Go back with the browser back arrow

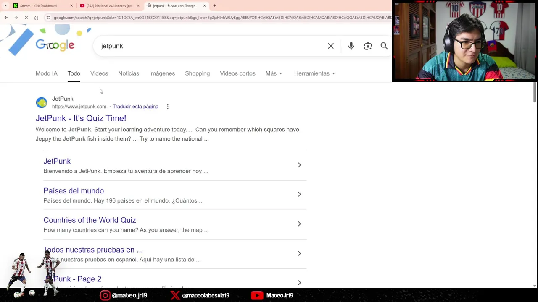point(6,18)
